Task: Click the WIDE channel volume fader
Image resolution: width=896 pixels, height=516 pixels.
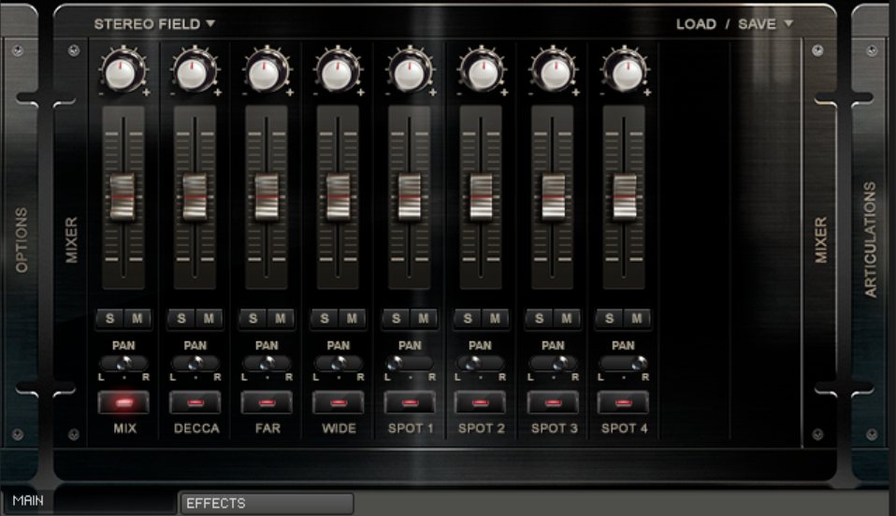Action: click(x=338, y=197)
